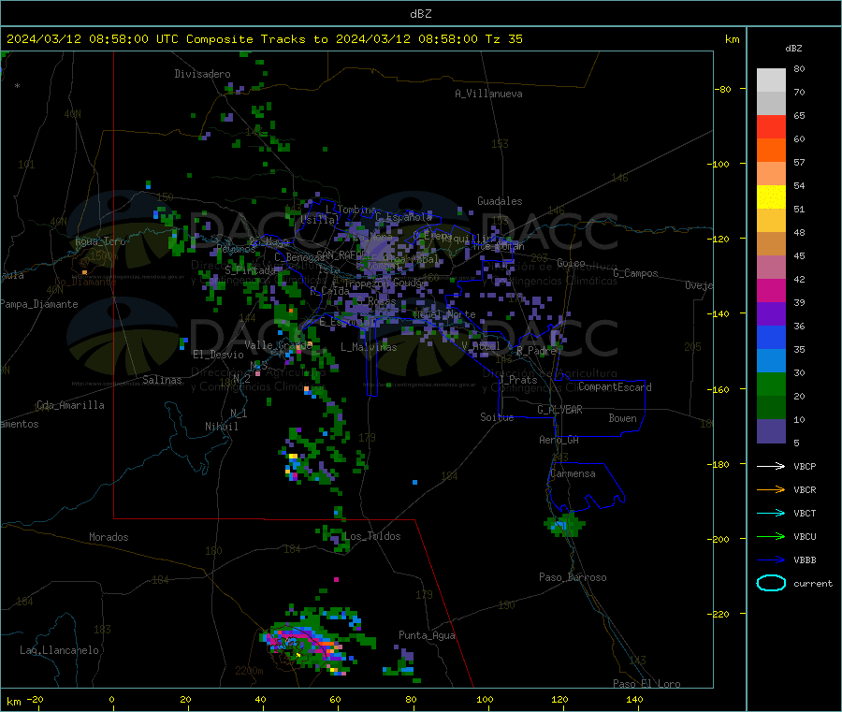Pick the red 60-65 dBZ swatch
This screenshot has height=712, width=842.
click(x=771, y=127)
